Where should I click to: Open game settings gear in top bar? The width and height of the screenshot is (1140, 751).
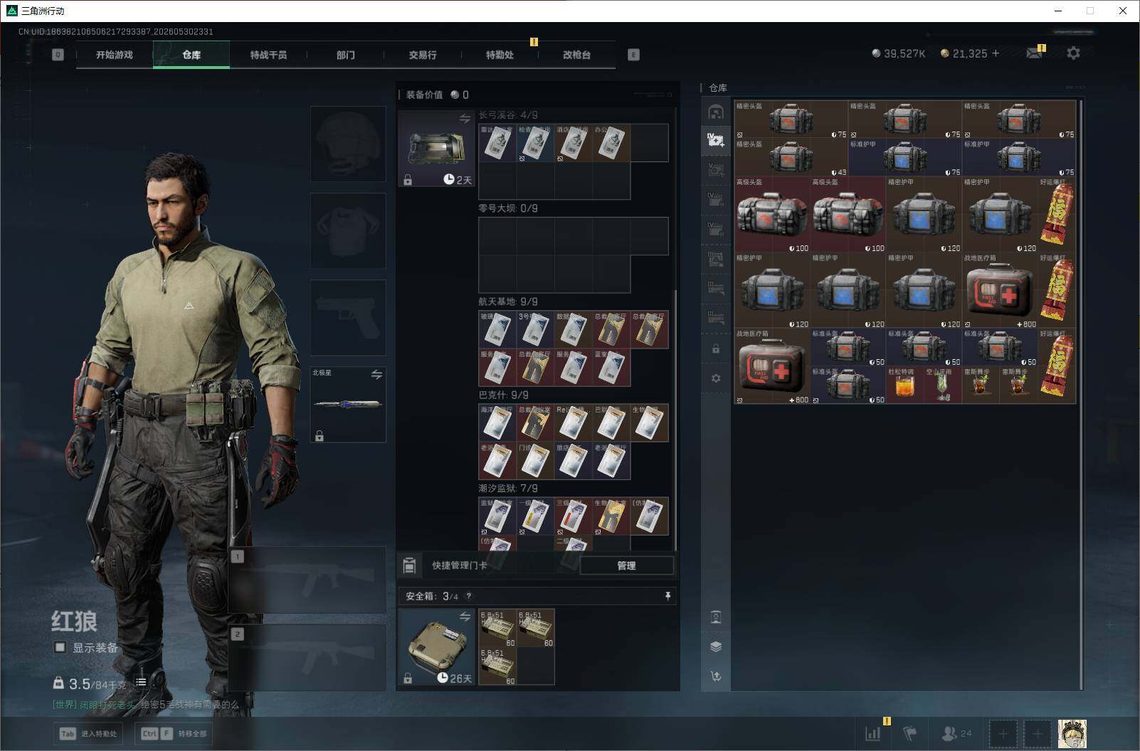tap(1073, 53)
